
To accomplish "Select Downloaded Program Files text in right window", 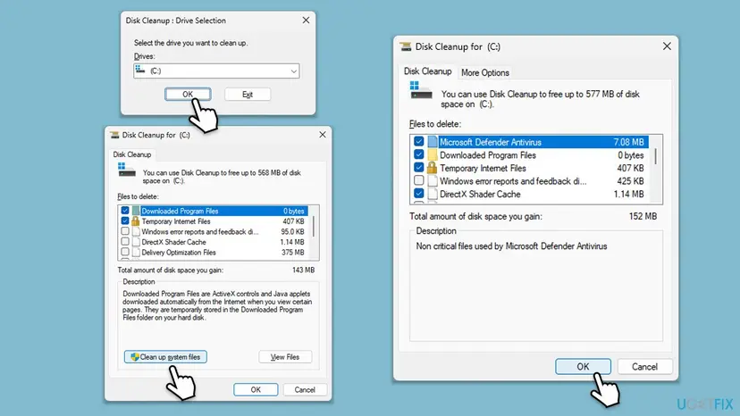I will click(487, 155).
